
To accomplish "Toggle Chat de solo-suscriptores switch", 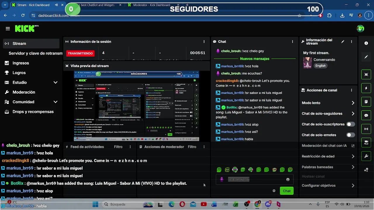I will coord(351,124).
